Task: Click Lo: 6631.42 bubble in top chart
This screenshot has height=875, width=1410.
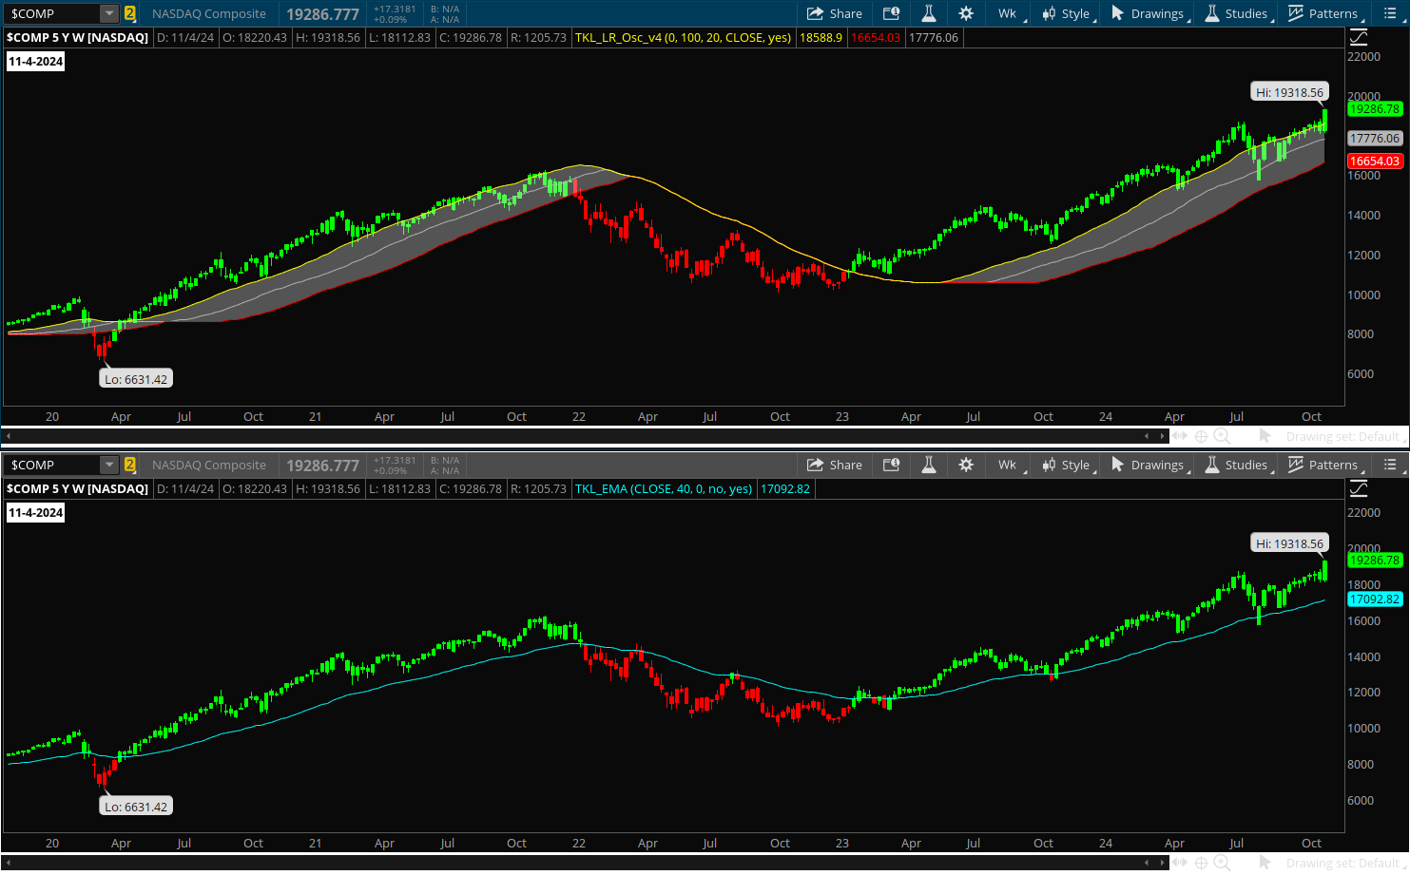Action: pos(136,379)
